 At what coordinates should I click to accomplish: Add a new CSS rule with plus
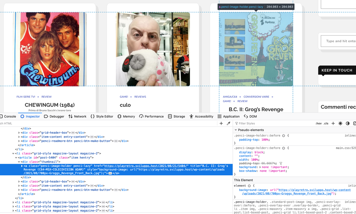tap(333, 123)
